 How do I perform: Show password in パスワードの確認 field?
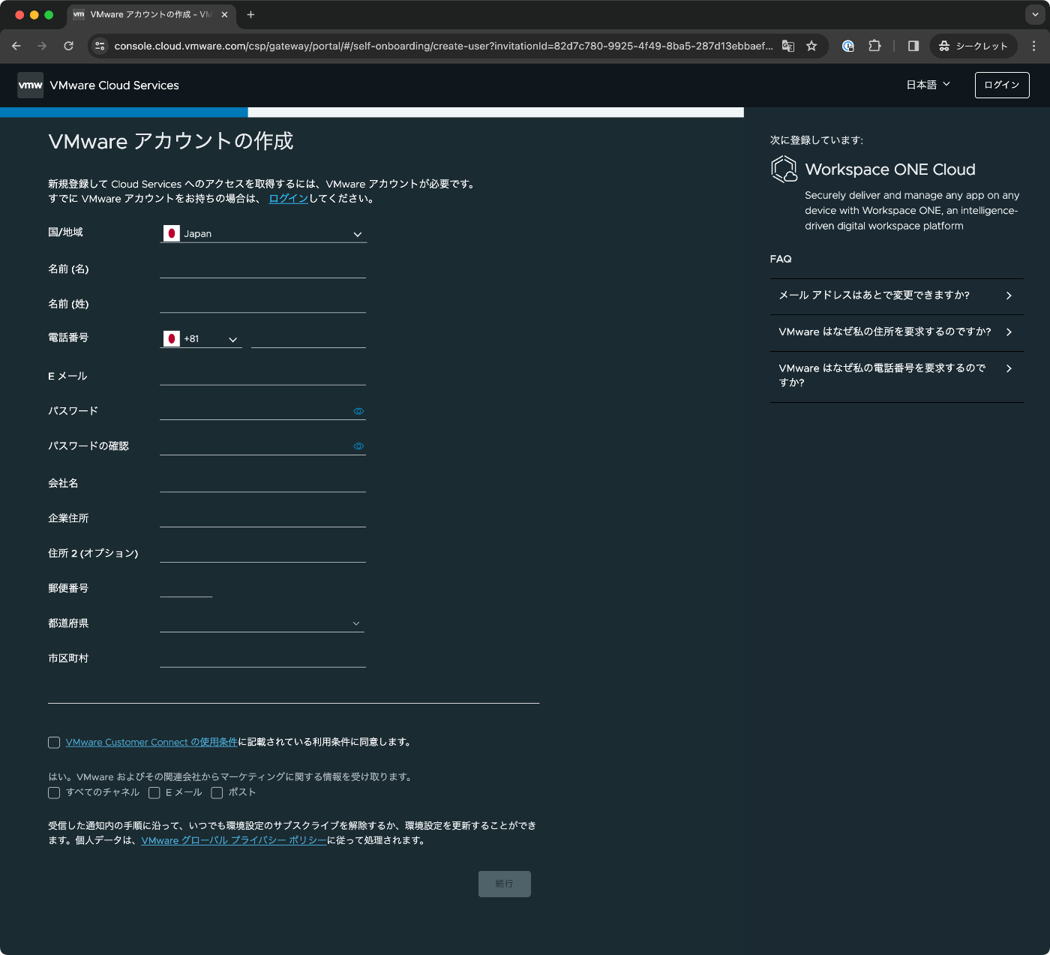coord(358,446)
